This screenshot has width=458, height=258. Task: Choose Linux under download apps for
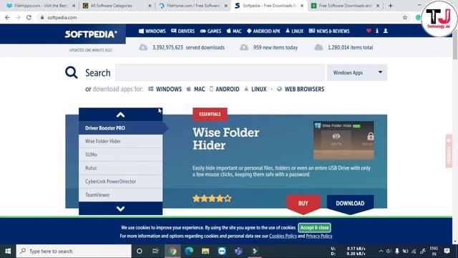pyautogui.click(x=255, y=89)
